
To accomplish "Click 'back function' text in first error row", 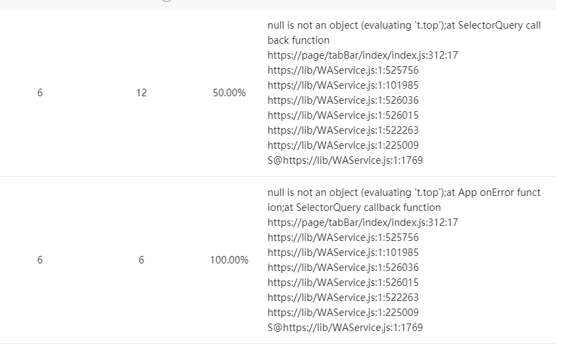I will 299,40.
